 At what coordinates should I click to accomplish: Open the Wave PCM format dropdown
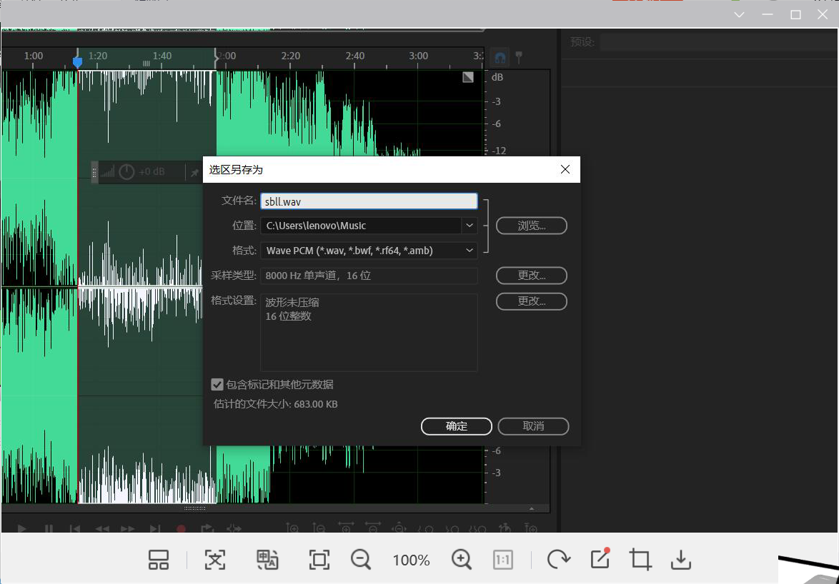pyautogui.click(x=369, y=251)
